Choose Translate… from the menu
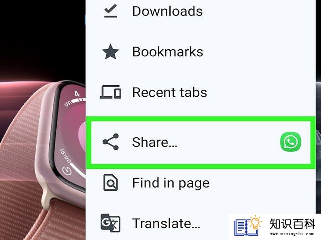 (166, 223)
